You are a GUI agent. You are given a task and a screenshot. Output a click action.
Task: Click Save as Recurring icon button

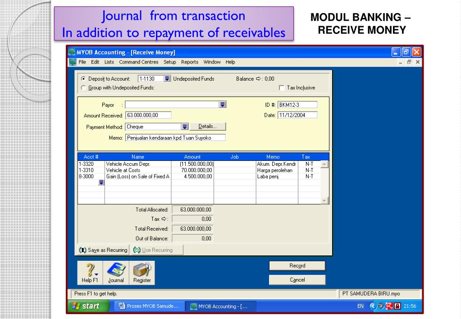tap(103, 250)
